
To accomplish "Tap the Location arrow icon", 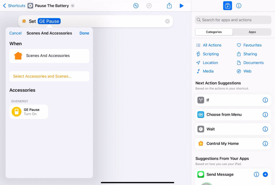I will click(198, 63).
